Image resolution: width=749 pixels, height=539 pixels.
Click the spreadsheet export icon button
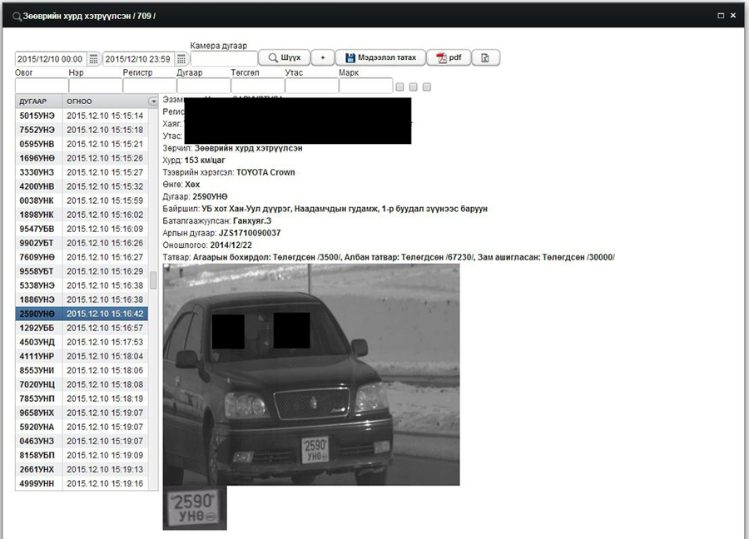(x=487, y=57)
